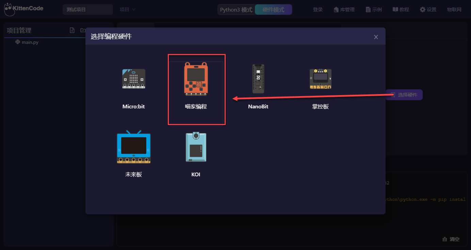
Task: Select the KOI camera module icon
Action: click(x=196, y=147)
